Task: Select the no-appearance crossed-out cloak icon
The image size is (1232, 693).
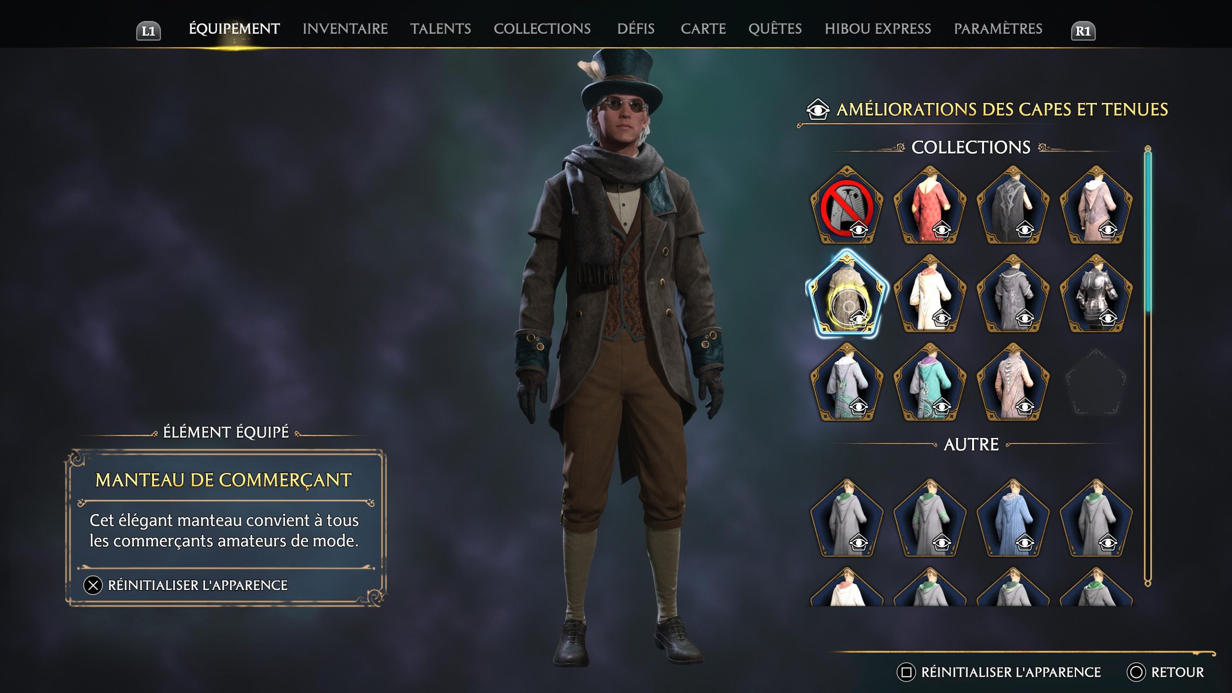Action: click(x=847, y=205)
